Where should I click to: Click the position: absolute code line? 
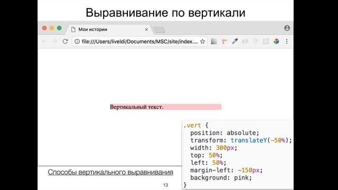pos(224,132)
